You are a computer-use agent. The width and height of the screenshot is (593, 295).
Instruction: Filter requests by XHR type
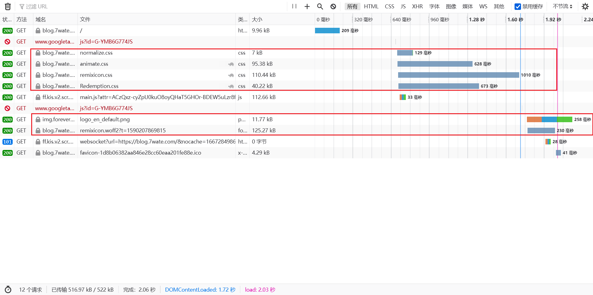click(417, 6)
